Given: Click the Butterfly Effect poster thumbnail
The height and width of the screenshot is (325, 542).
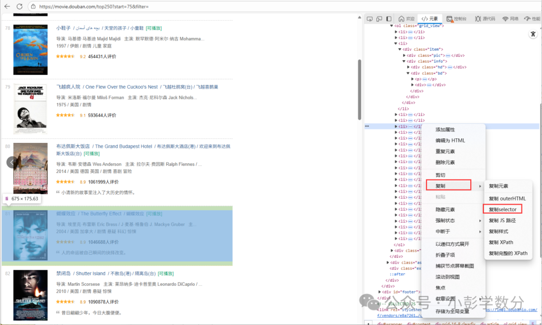Looking at the screenshot, I should [x=31, y=235].
